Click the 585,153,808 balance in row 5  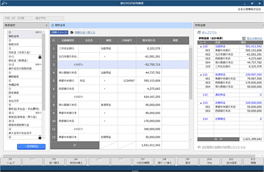(x=149, y=81)
